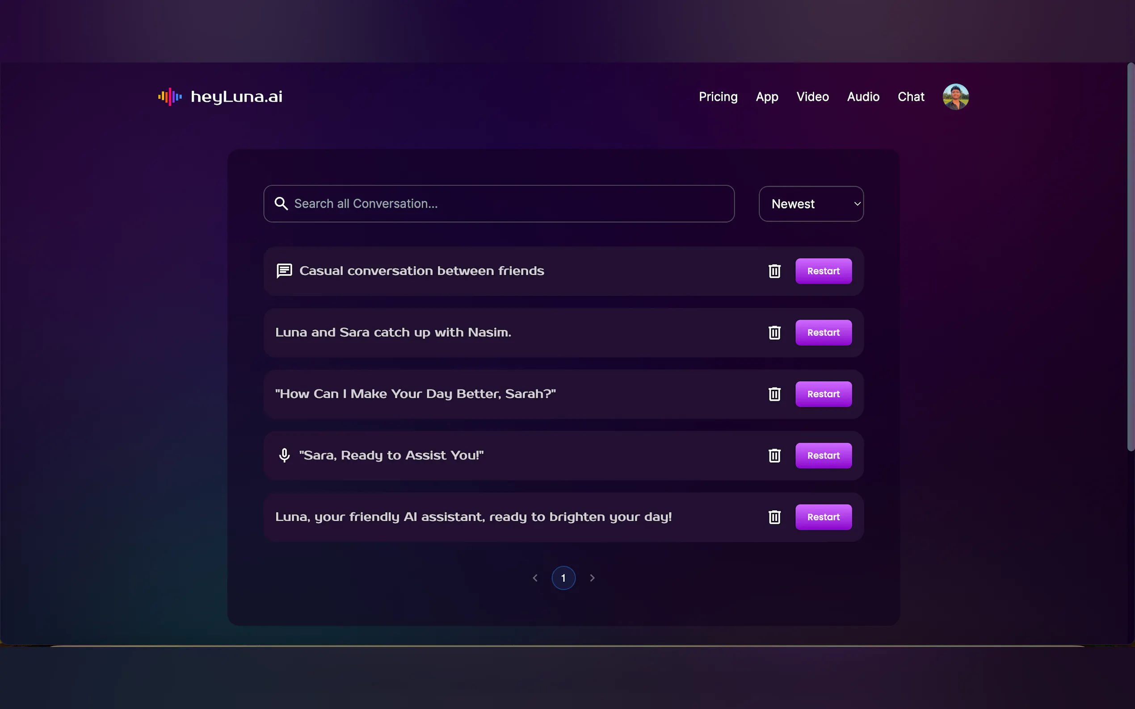
Task: Go to previous page with left chevron
Action: click(535, 578)
